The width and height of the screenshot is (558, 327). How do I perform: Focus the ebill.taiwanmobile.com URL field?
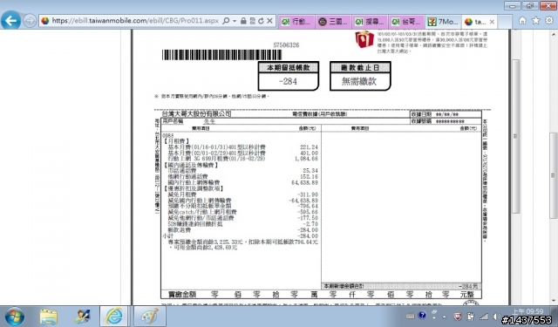click(x=135, y=21)
